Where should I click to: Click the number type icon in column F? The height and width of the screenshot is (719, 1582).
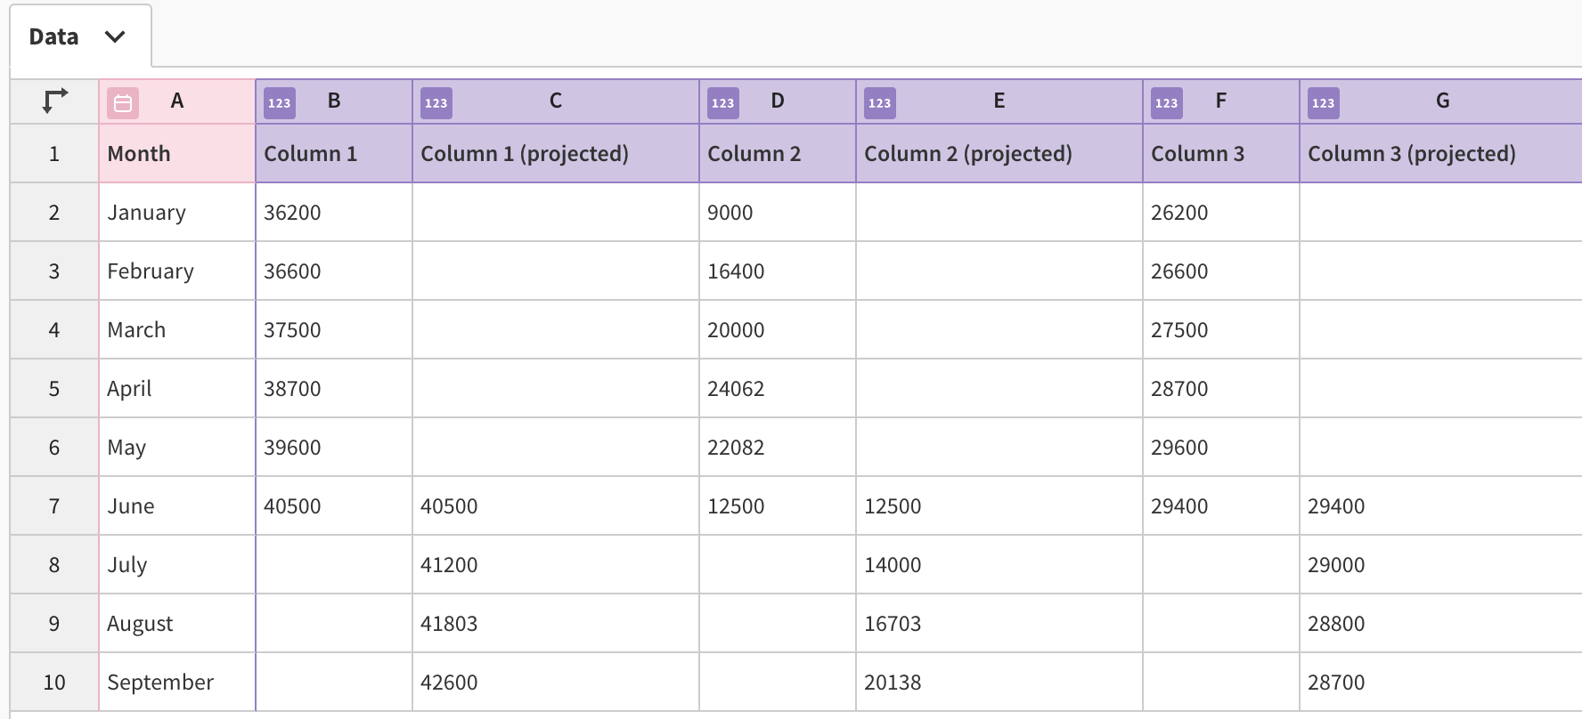[1167, 103]
